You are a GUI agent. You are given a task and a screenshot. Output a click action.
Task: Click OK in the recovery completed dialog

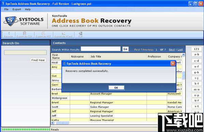coord(116,88)
